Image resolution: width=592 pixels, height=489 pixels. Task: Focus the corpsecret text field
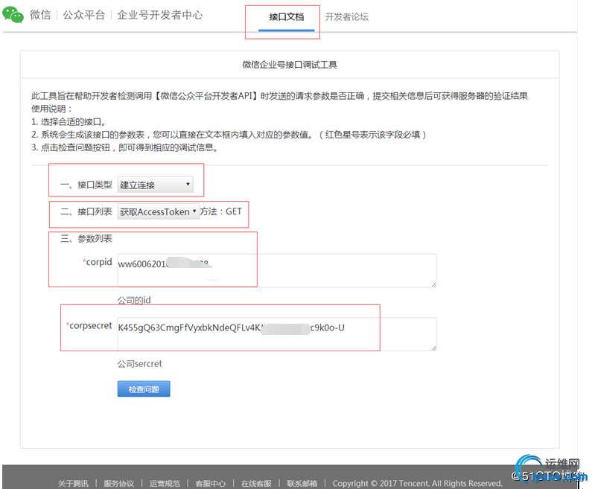point(277,334)
